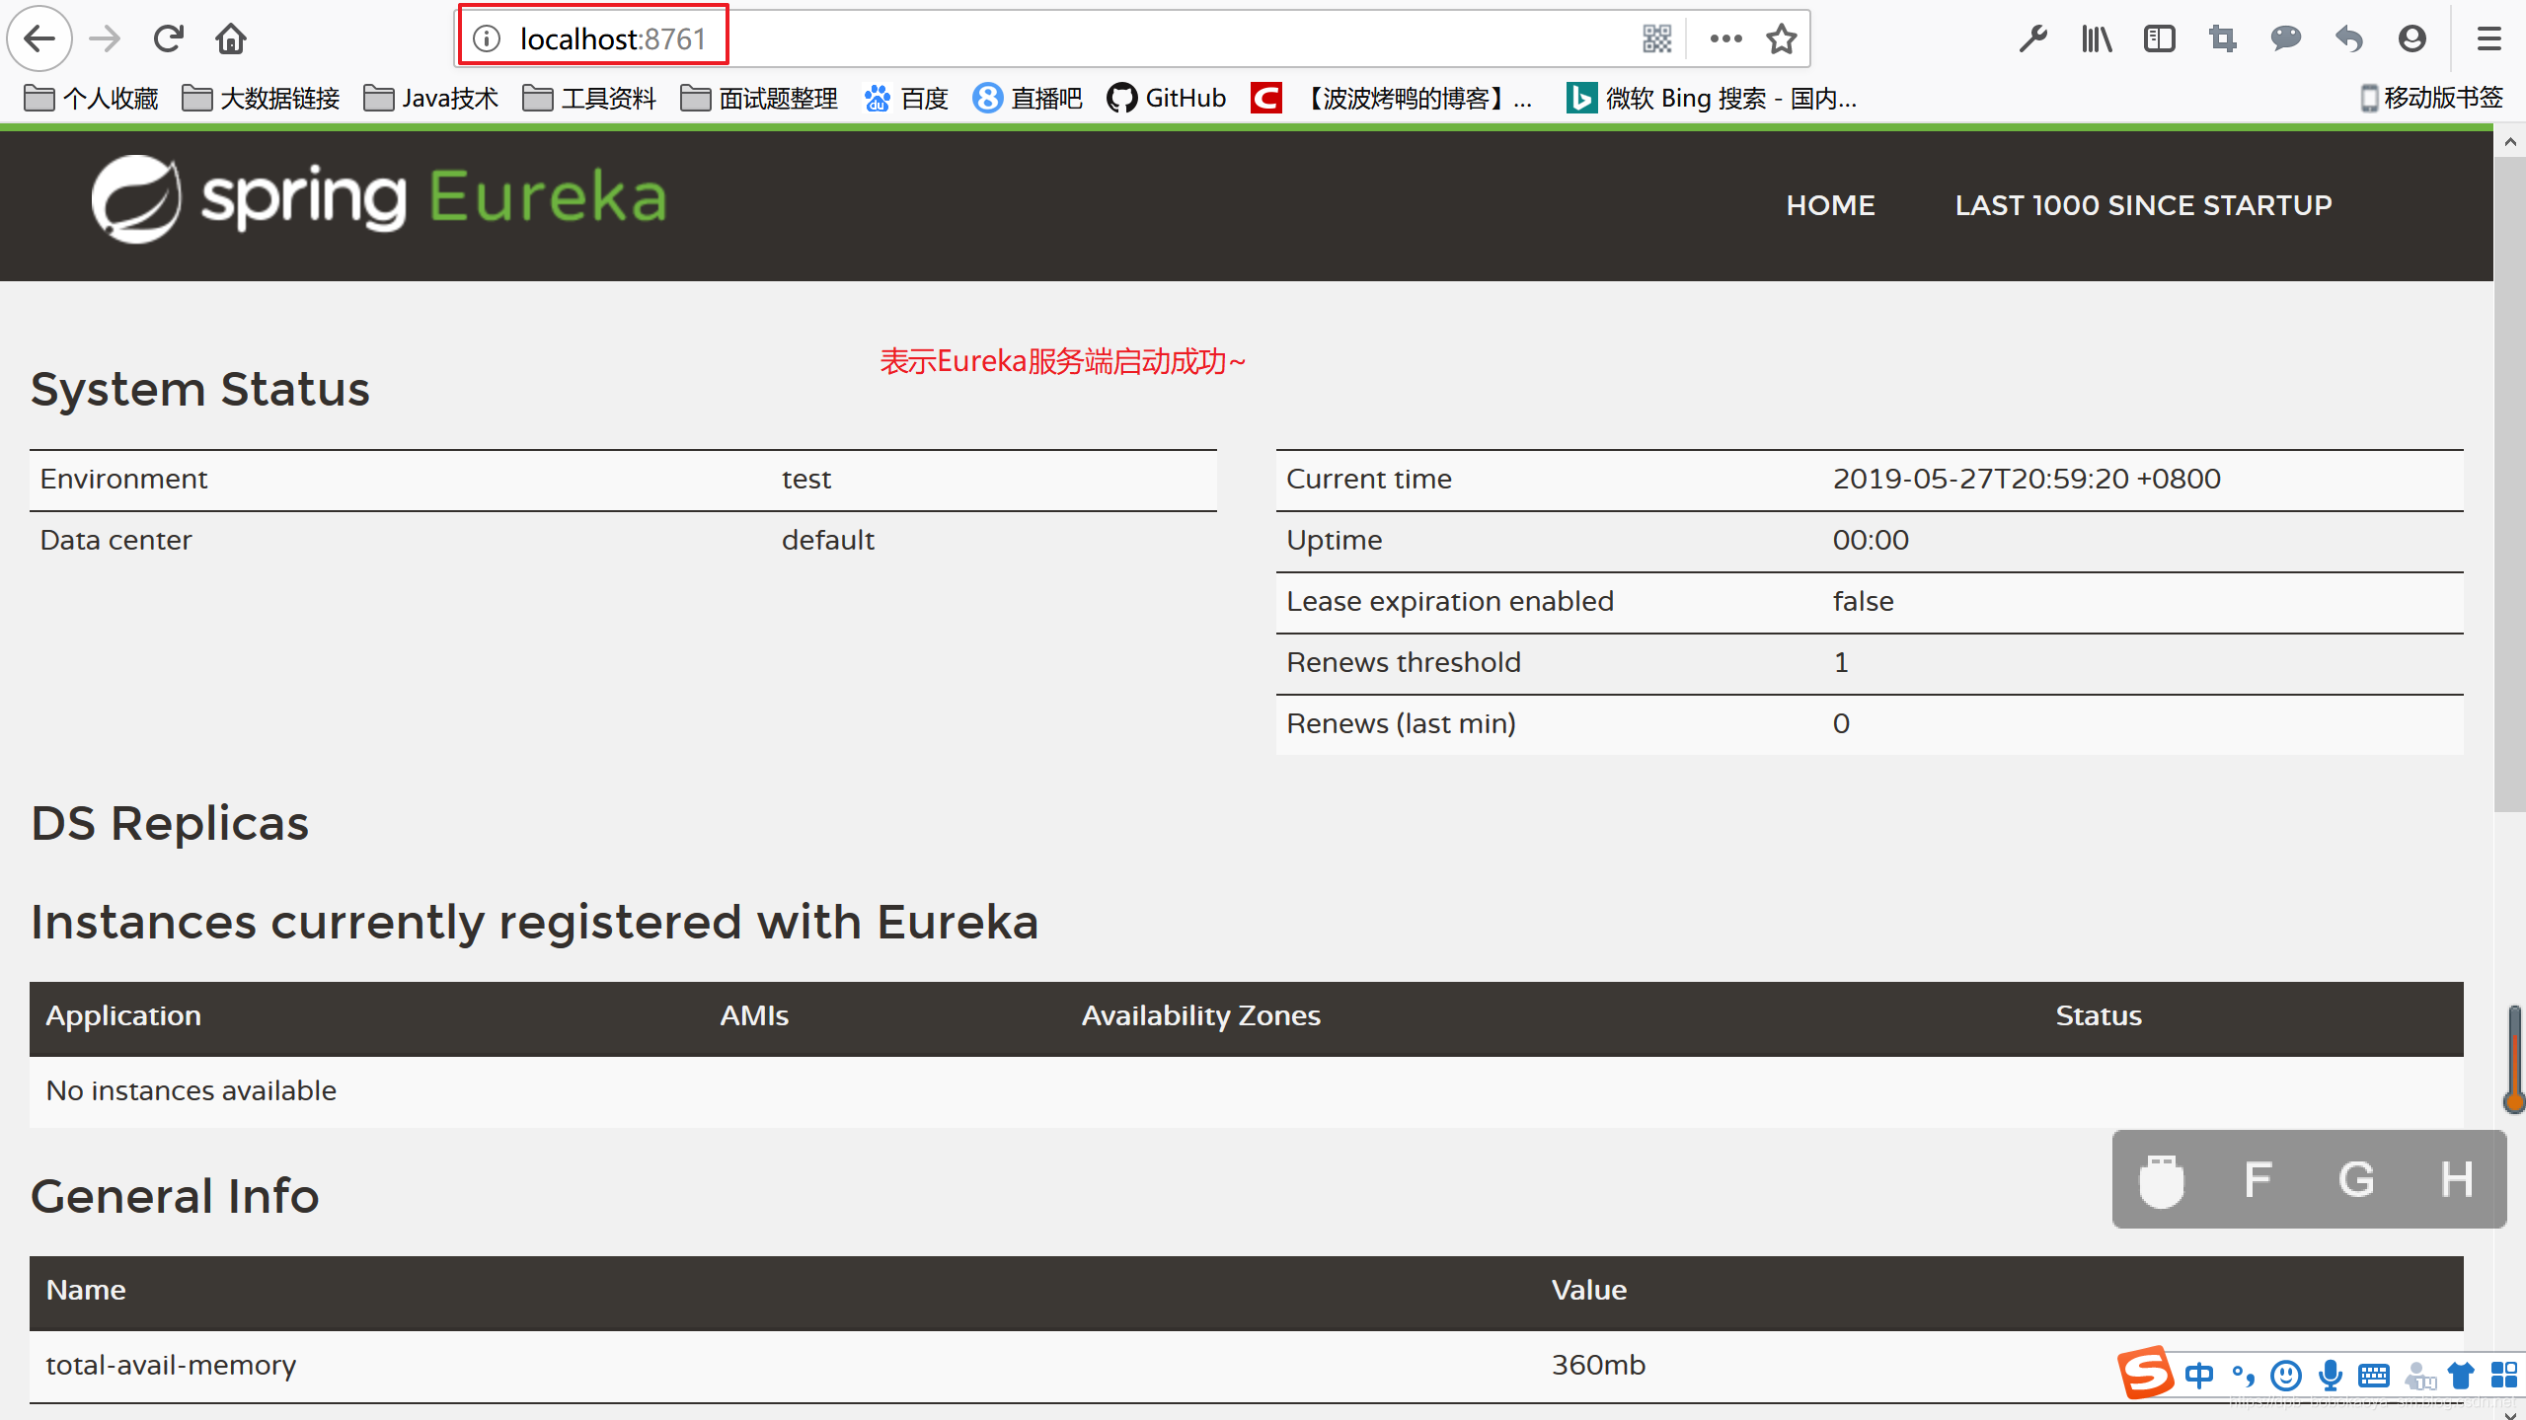Click the forward navigation arrow
This screenshot has height=1420, width=2526.
(105, 38)
